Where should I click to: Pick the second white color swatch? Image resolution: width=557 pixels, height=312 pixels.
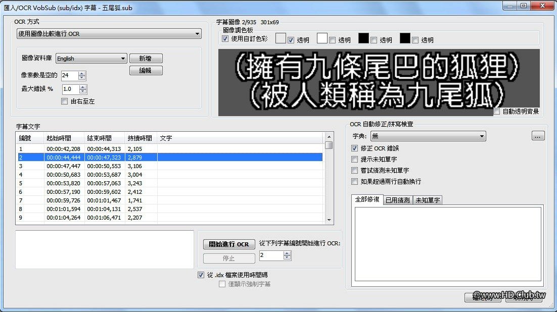pos(322,38)
